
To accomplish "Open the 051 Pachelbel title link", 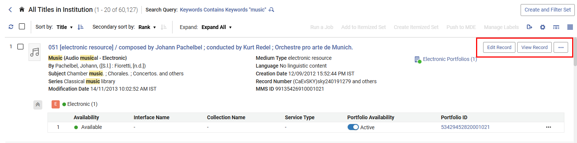I will (200, 47).
